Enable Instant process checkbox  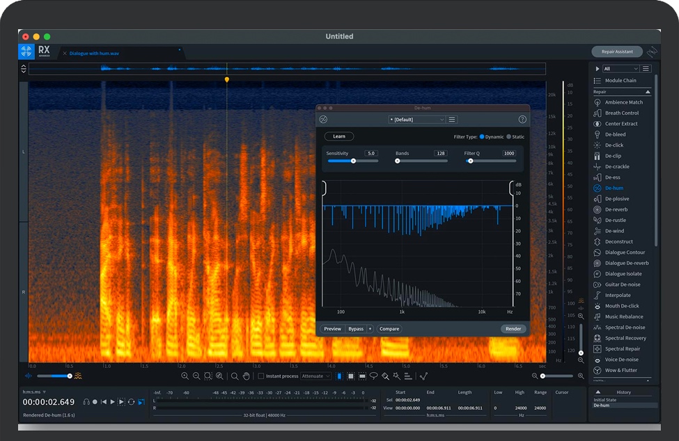pos(261,376)
